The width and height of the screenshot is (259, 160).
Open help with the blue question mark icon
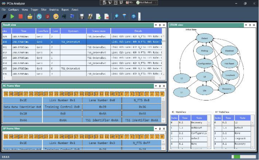click(134, 16)
